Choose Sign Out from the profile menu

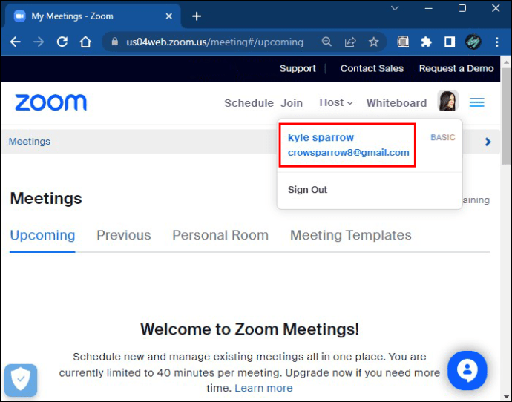[307, 190]
